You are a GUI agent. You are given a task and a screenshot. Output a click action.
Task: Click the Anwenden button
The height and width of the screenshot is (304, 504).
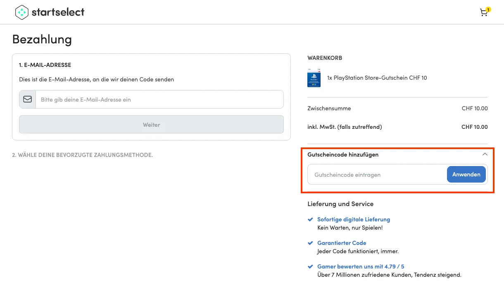466,174
